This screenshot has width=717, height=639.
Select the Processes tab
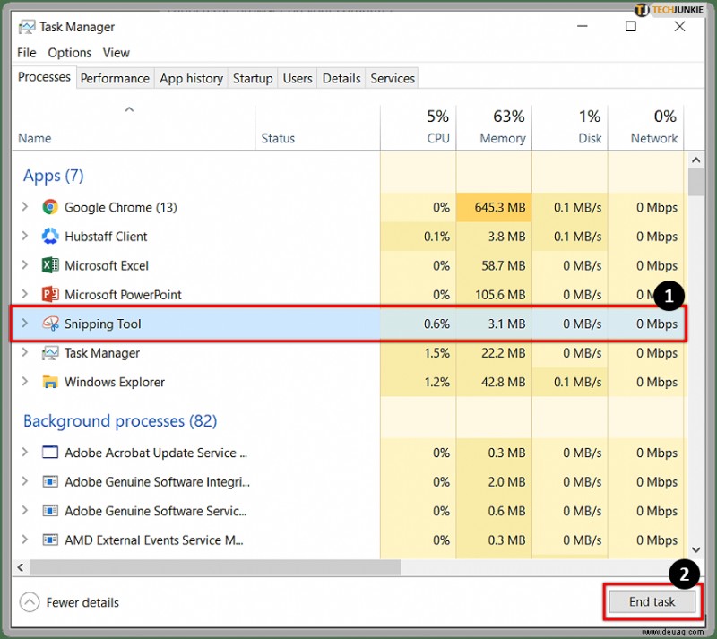[44, 77]
